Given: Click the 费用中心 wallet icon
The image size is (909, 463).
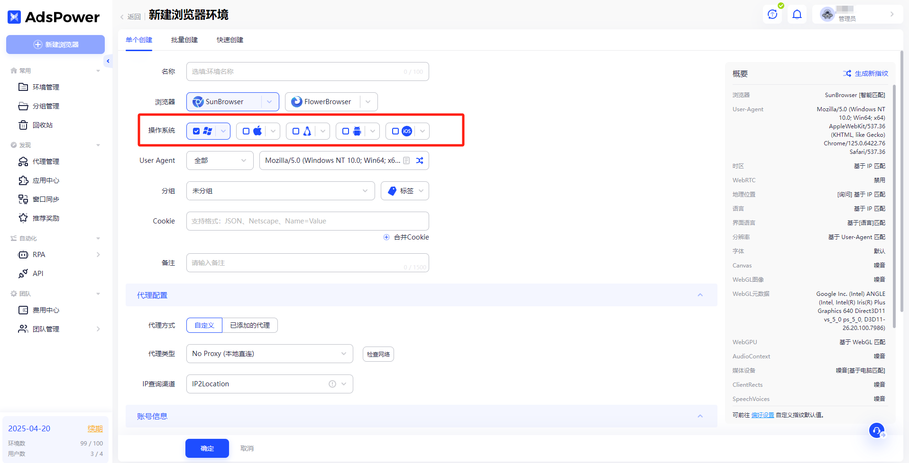Looking at the screenshot, I should 23,310.
